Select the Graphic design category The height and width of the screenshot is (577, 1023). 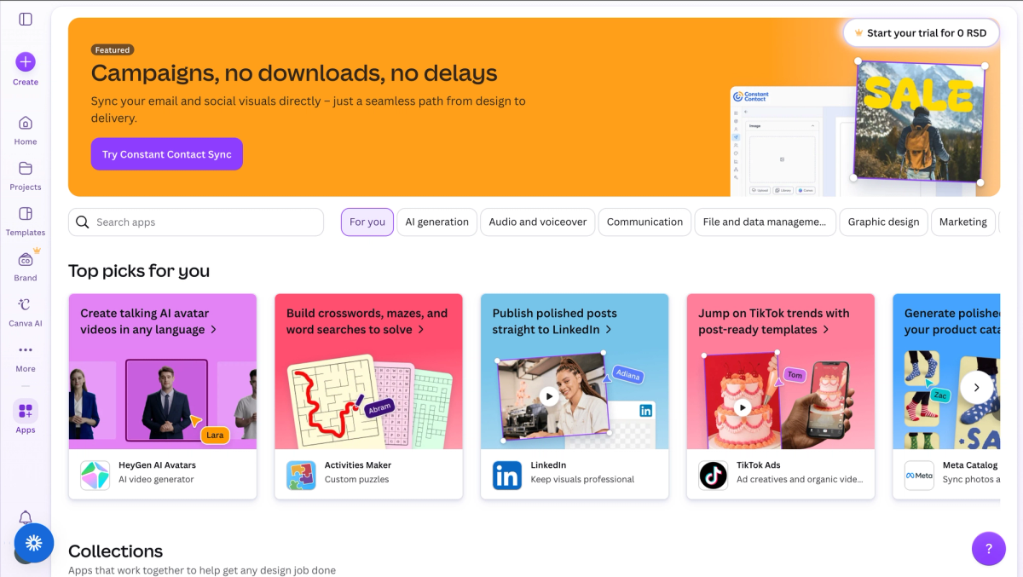coord(883,222)
